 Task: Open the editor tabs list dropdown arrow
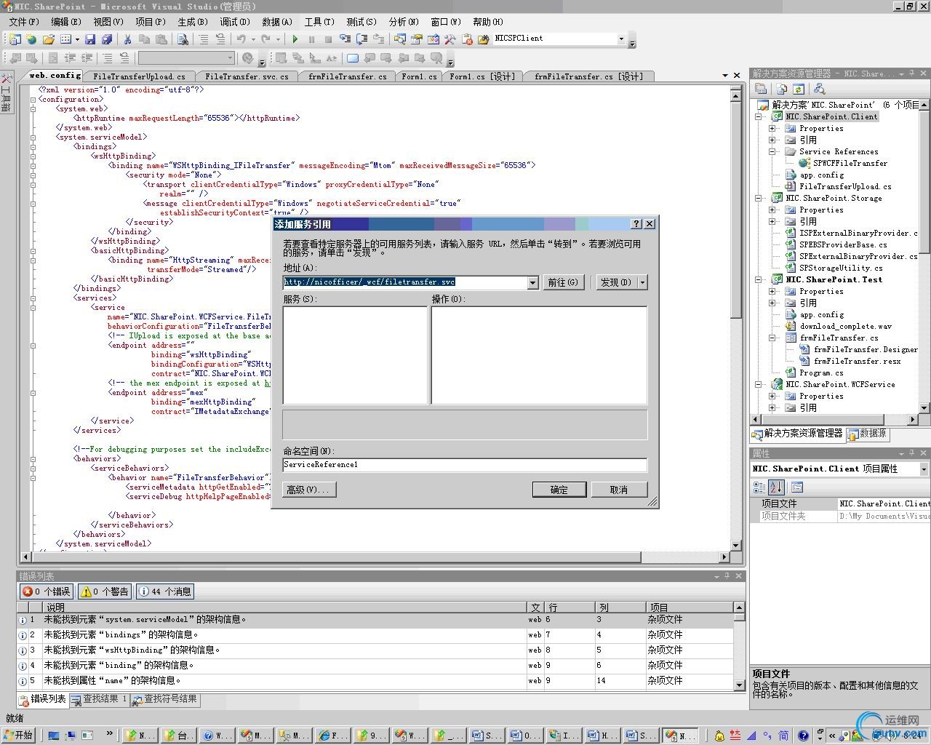coord(725,76)
